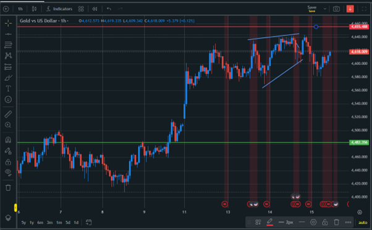
Task: Toggle stay in drawing mode
Action: (x=8, y=151)
